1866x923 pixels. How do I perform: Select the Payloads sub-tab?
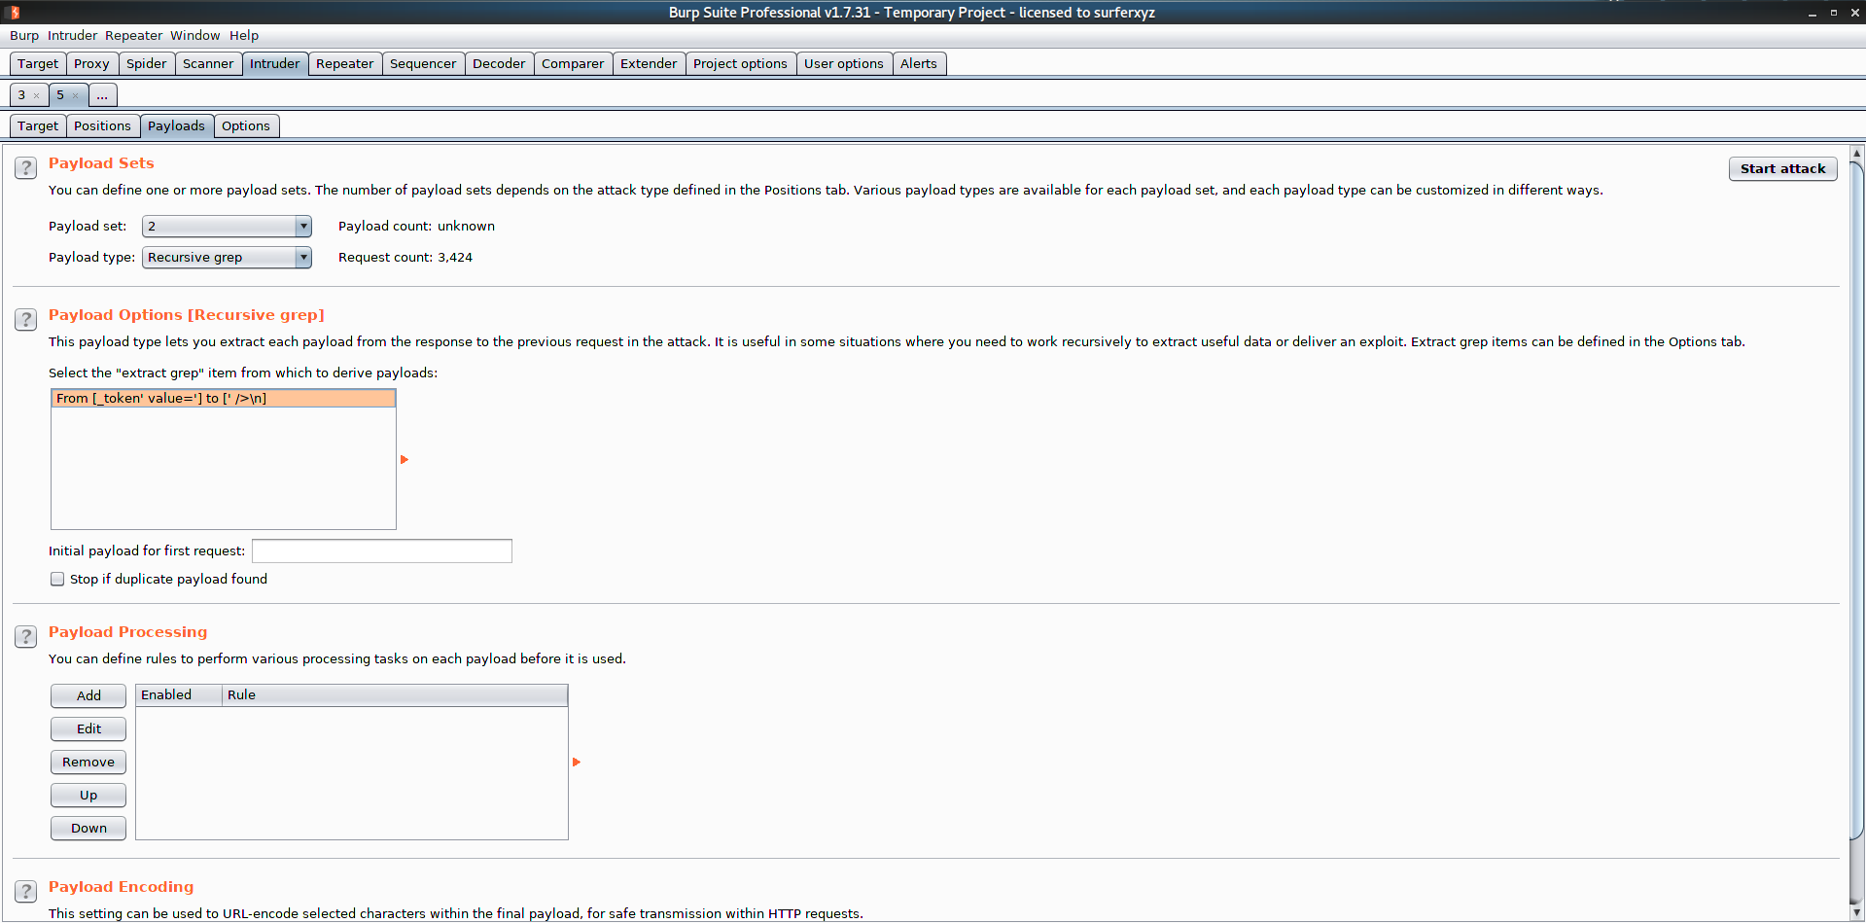click(x=176, y=125)
